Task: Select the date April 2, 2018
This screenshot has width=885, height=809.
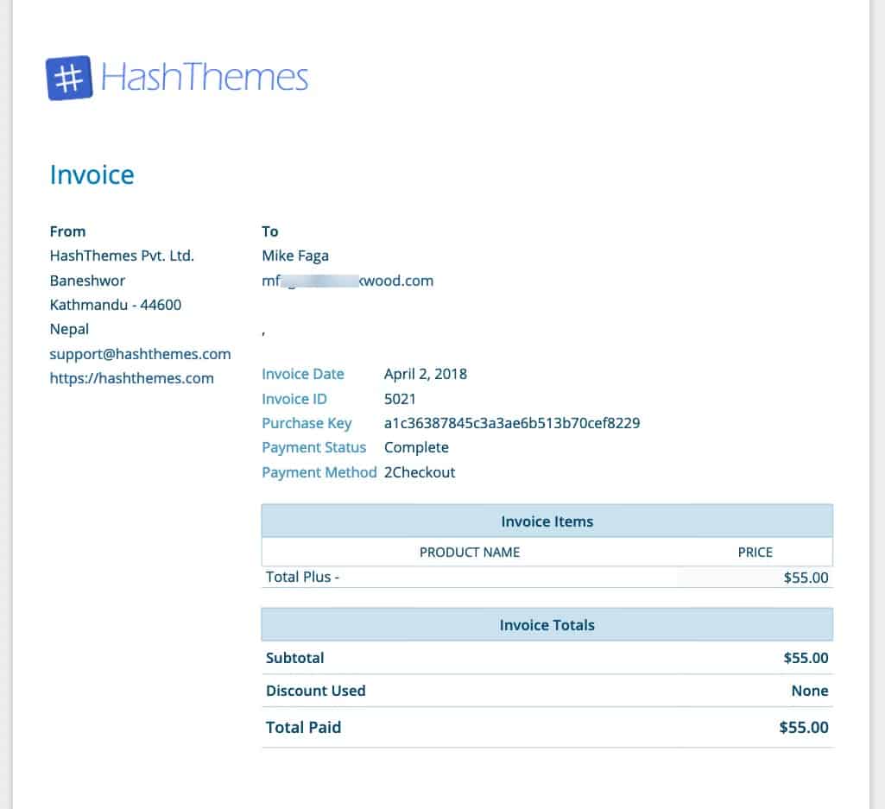Action: click(426, 374)
